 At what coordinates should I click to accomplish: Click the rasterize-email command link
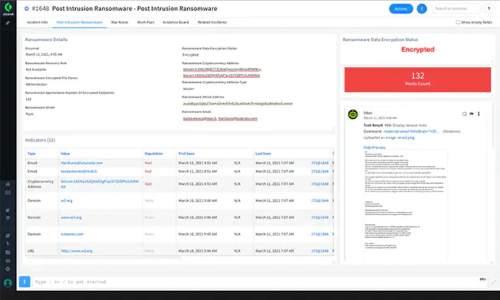coord(410,131)
